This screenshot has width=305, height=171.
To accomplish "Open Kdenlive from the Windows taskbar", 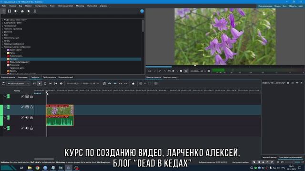I will 69,168.
